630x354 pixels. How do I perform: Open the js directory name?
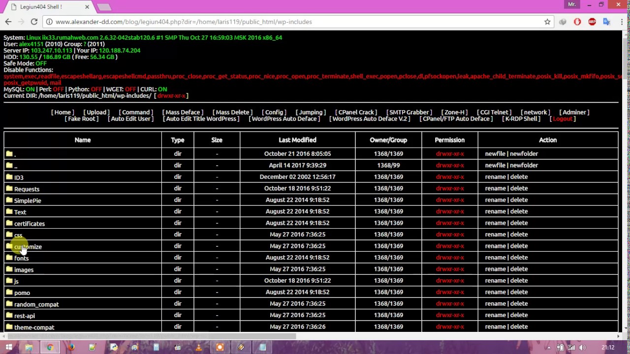(x=16, y=281)
